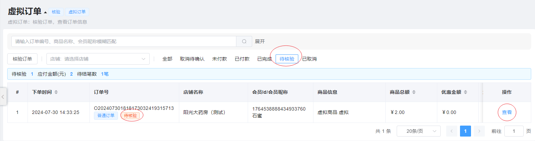The height and width of the screenshot is (141, 535).
Task: Click the 商品信息 column header
Action: coord(327,92)
